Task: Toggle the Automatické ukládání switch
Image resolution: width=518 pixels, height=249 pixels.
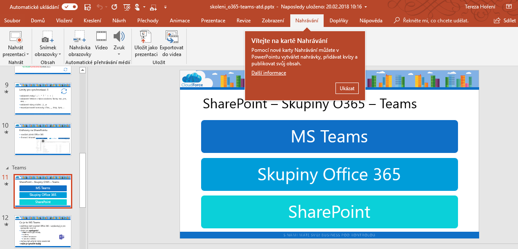Action: (x=69, y=7)
